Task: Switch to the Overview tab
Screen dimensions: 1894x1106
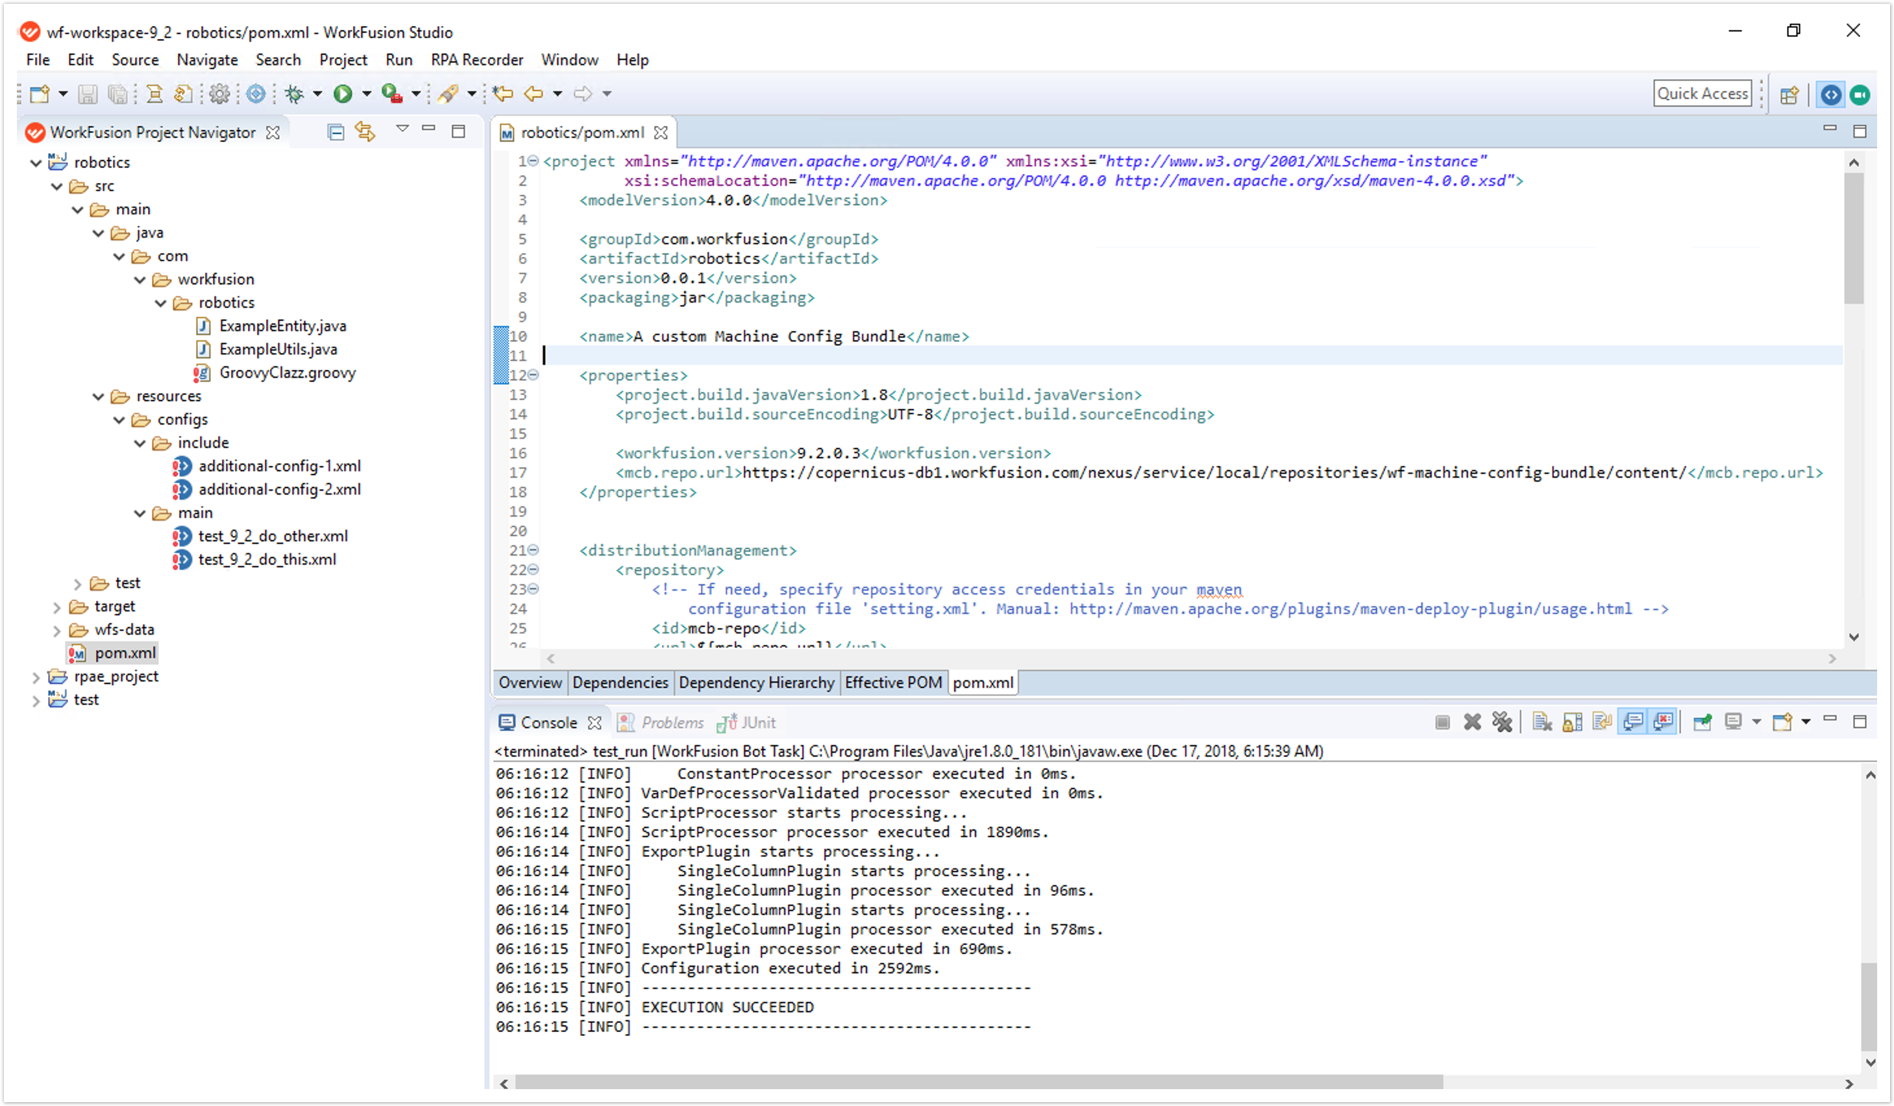Action: tap(530, 683)
